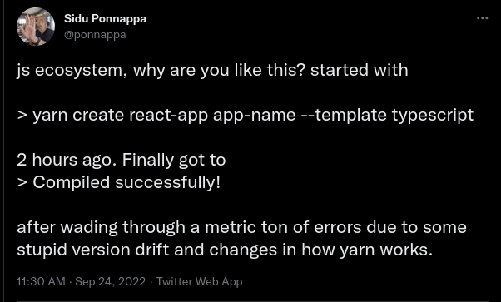Click the Sep 24, 2022 date
The image size is (501, 302).
click(110, 281)
